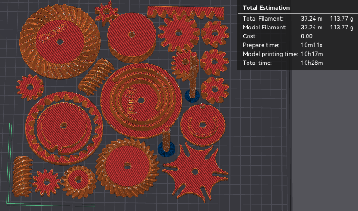This screenshot has height=211, width=358.
Task: Click the Total Filament length 37.24 m
Action: [311, 19]
